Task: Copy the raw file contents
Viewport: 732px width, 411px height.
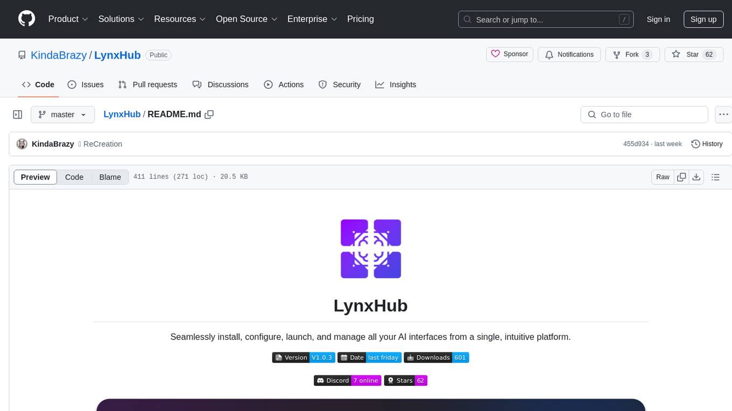Action: tap(681, 177)
